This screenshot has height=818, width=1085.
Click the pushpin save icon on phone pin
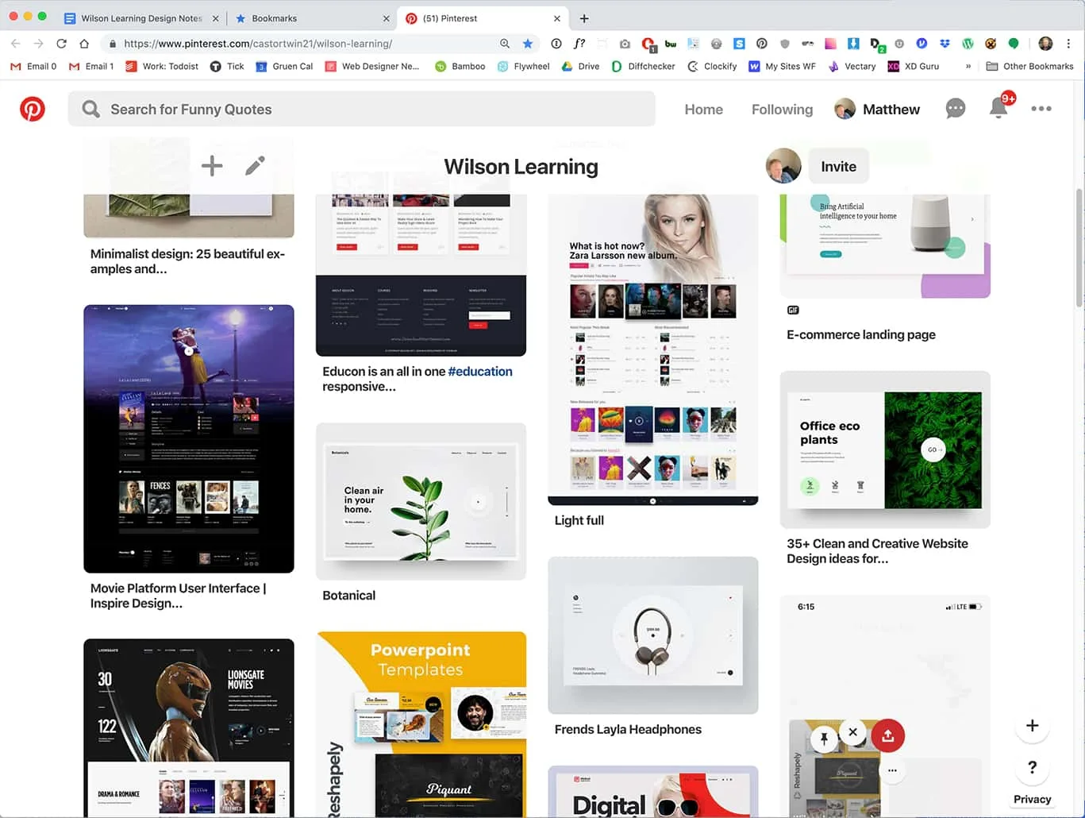(x=824, y=739)
